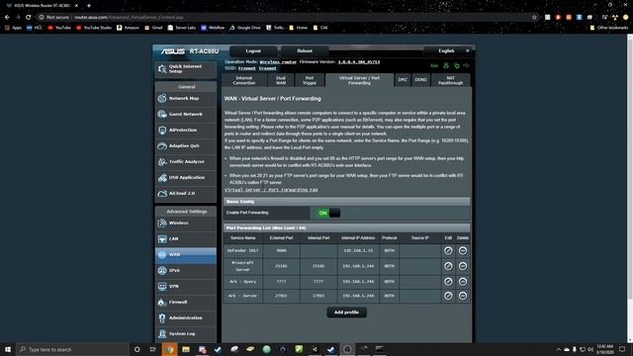Open Quick Internet Setup wizard
The width and height of the screenshot is (633, 356).
[x=186, y=69]
